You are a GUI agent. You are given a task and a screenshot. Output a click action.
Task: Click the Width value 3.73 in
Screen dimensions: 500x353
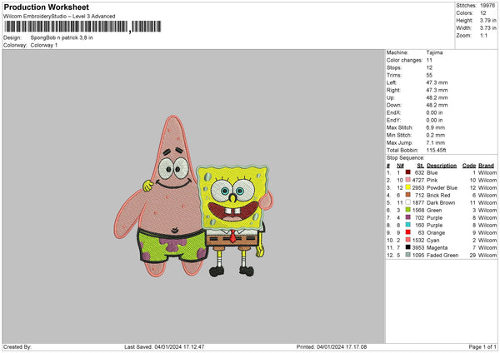pyautogui.click(x=487, y=28)
